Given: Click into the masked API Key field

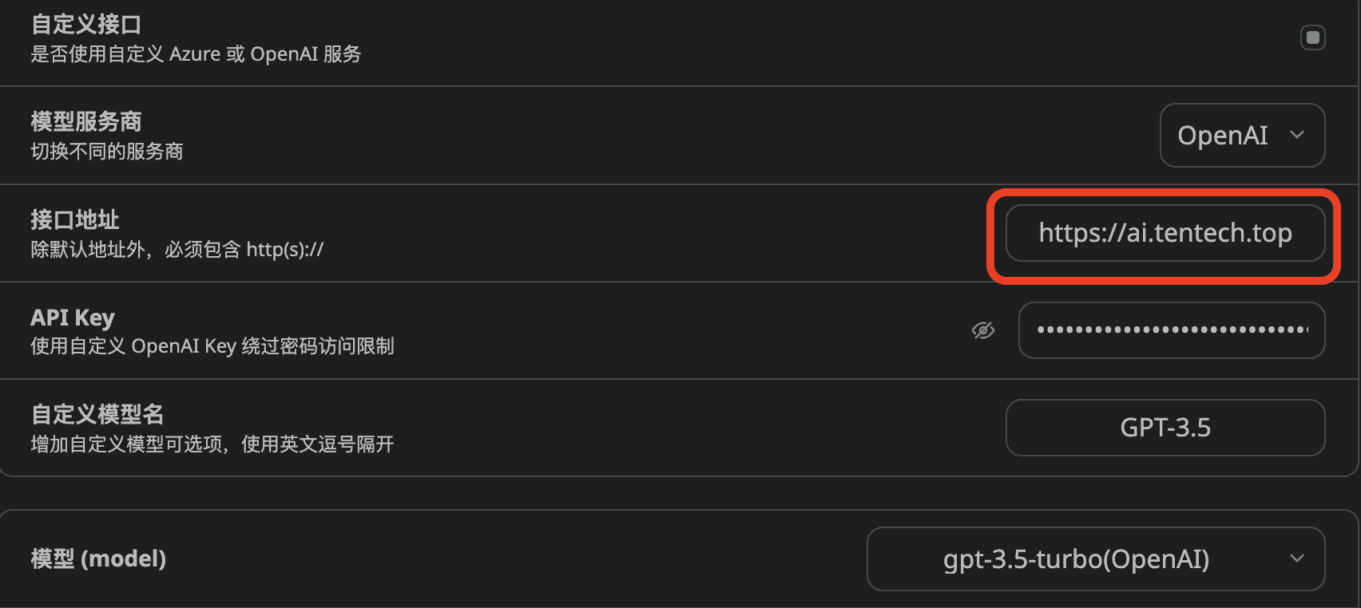Looking at the screenshot, I should 1171,330.
